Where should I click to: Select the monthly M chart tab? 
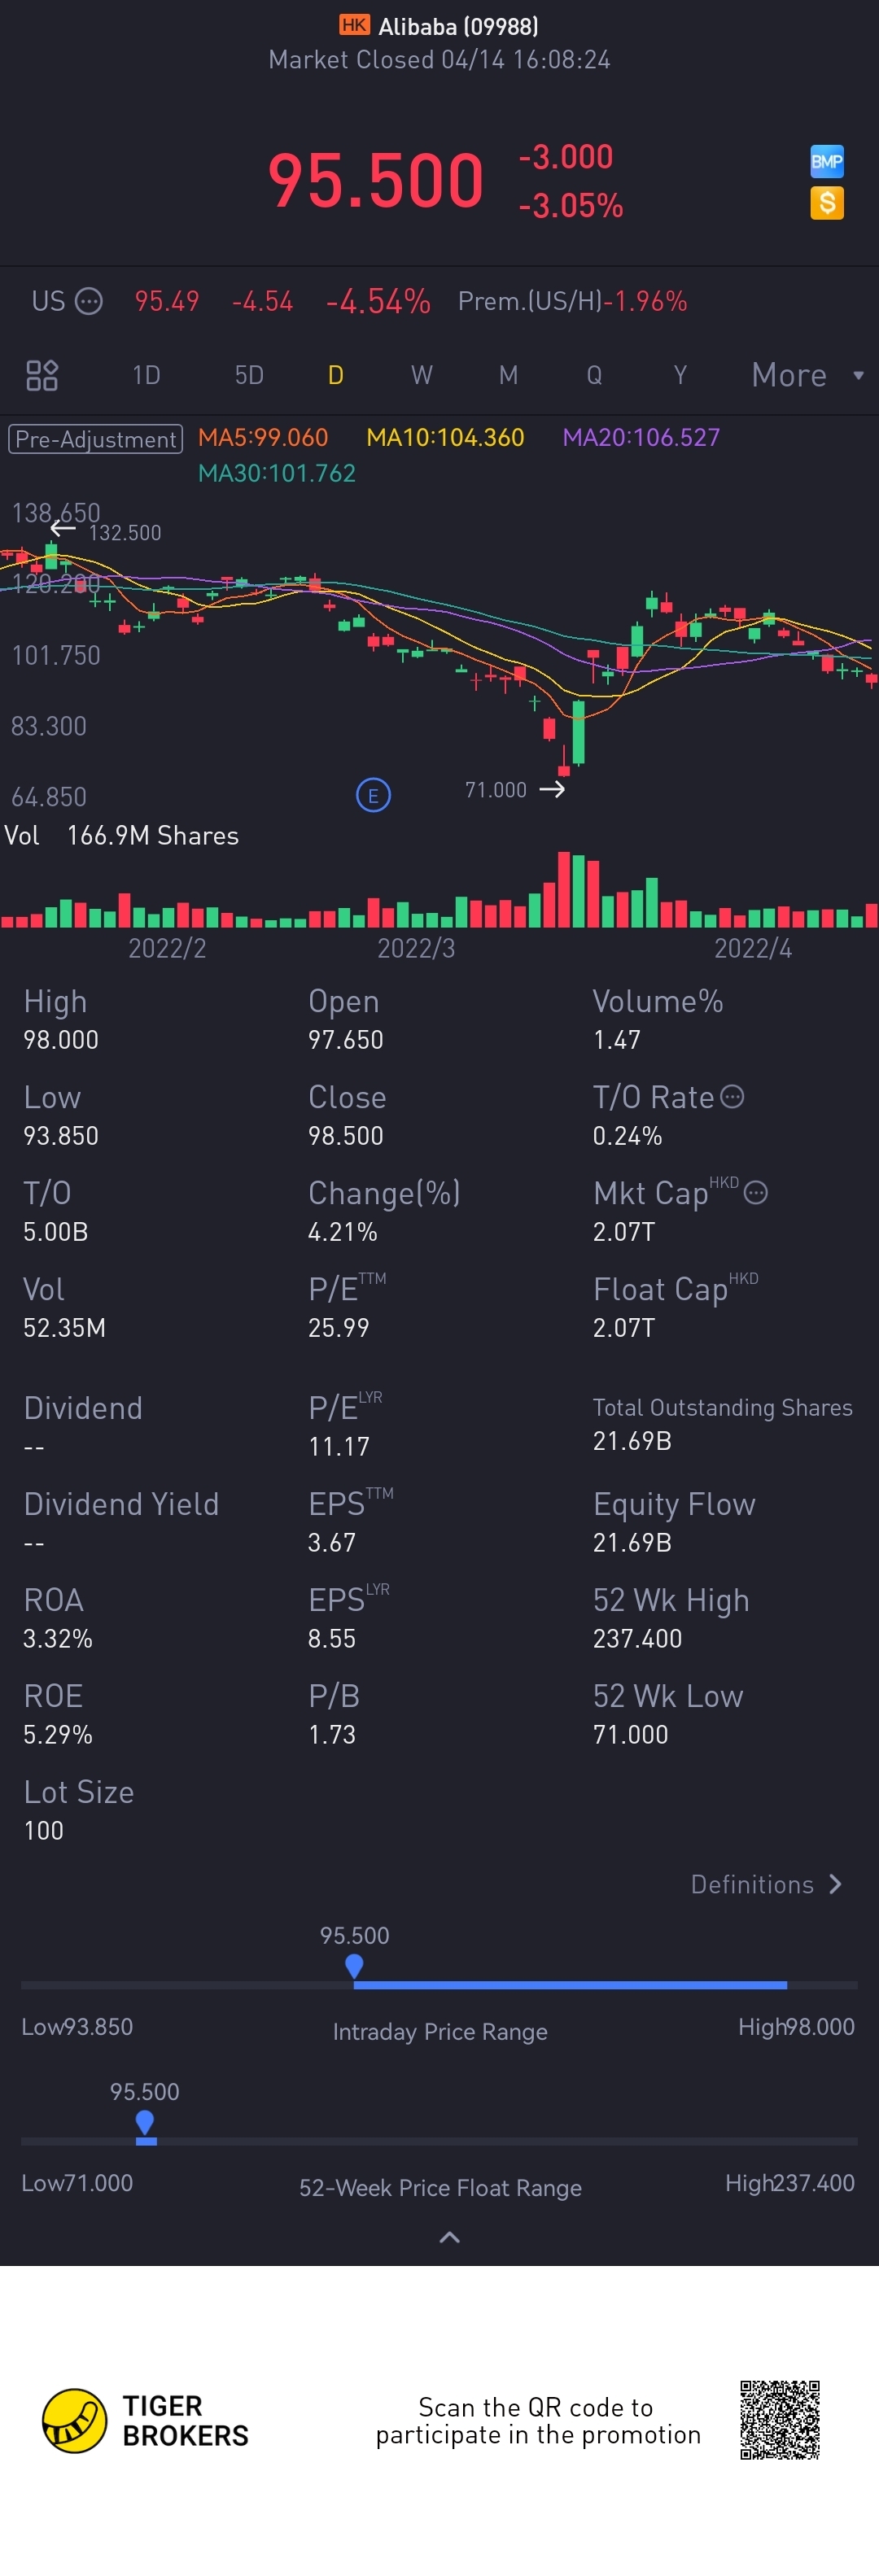tap(508, 375)
